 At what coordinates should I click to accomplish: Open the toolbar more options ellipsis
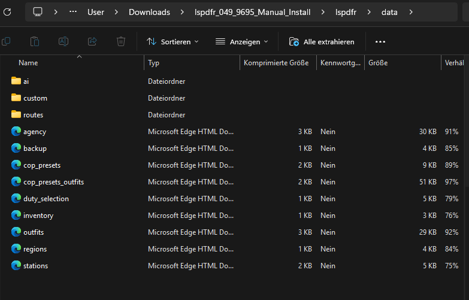380,41
